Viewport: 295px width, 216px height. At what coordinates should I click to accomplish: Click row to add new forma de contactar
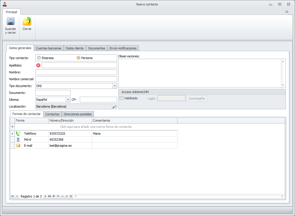click(x=96, y=127)
